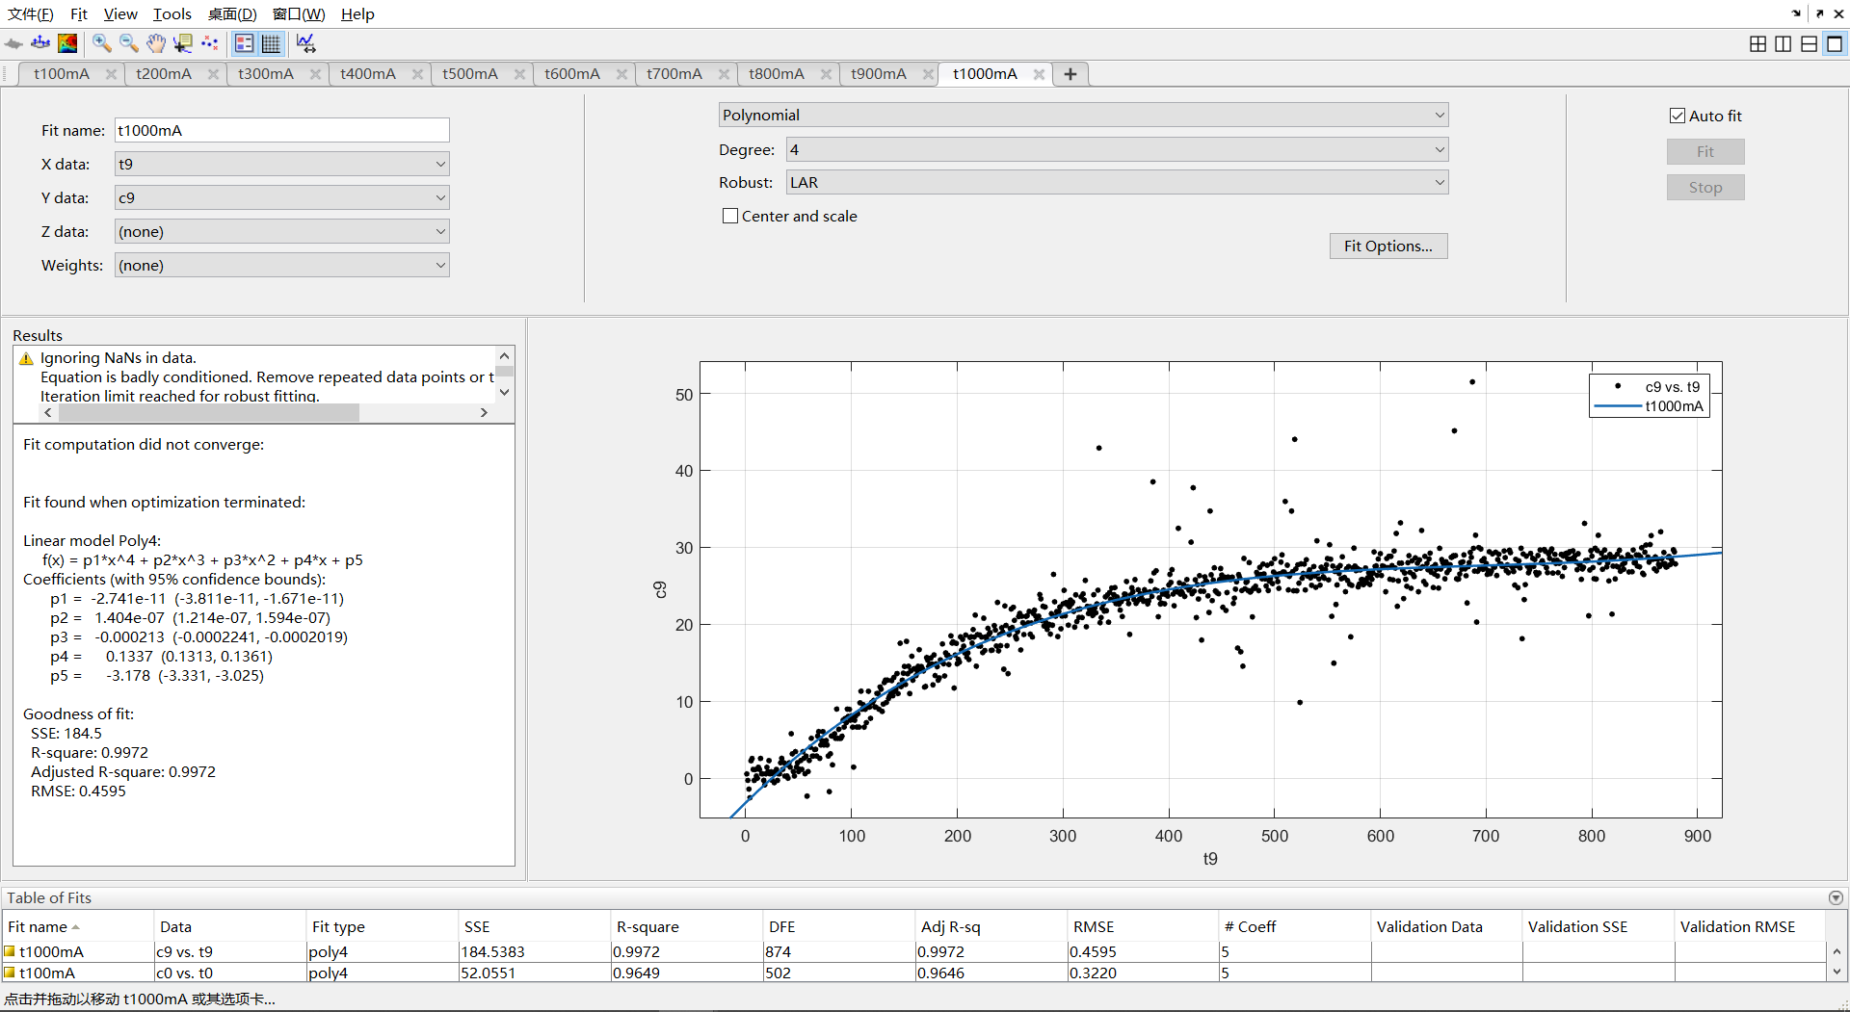Activate the Zoom In magnifier tool

(x=102, y=43)
